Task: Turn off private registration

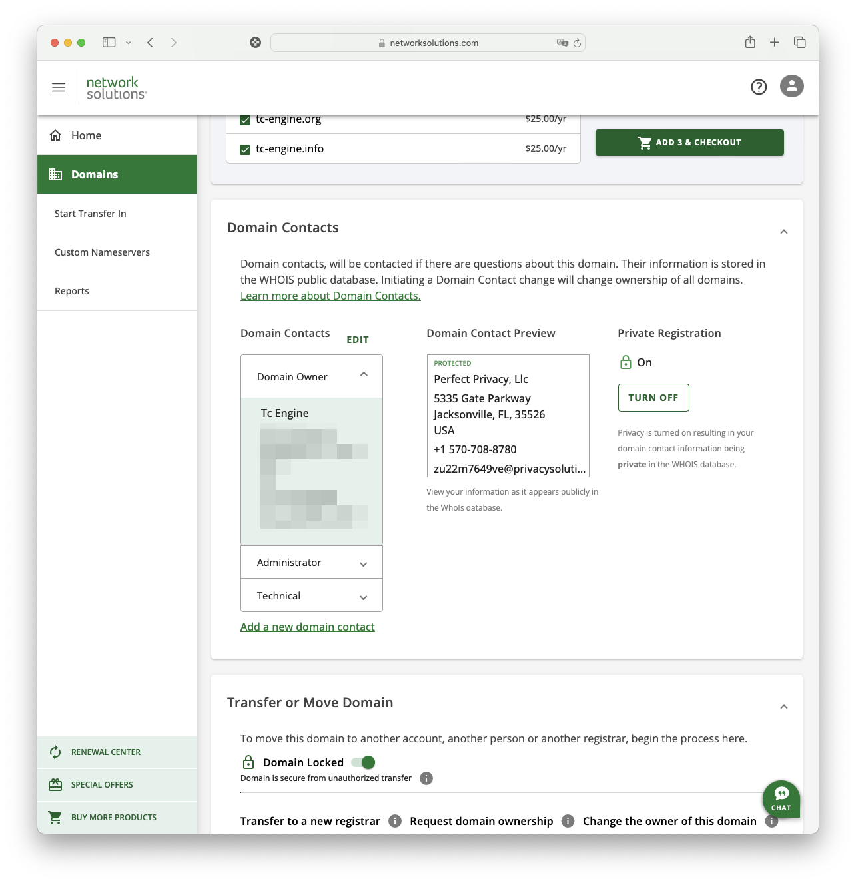Action: point(653,398)
